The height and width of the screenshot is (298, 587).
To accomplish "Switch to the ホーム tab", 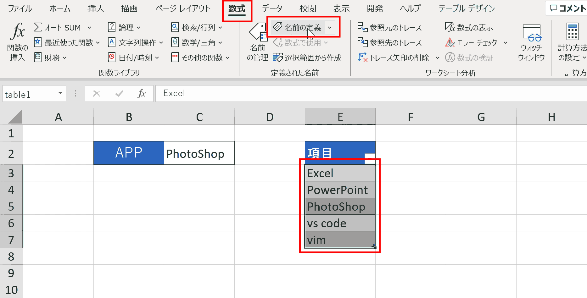I will (60, 8).
